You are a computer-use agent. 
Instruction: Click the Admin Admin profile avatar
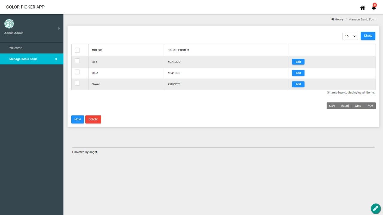[x=9, y=24]
